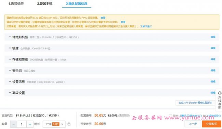Screen dimensions: 222x129
Task: Decrease quantity with minus button
Action: point(14,124)
